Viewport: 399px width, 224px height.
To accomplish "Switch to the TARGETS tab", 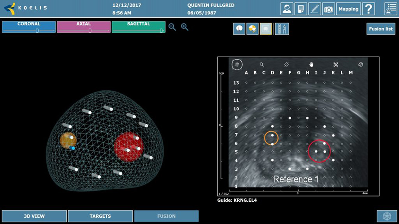I will 100,216.
